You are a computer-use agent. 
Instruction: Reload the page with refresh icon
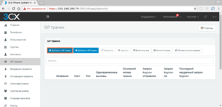coord(14,9)
